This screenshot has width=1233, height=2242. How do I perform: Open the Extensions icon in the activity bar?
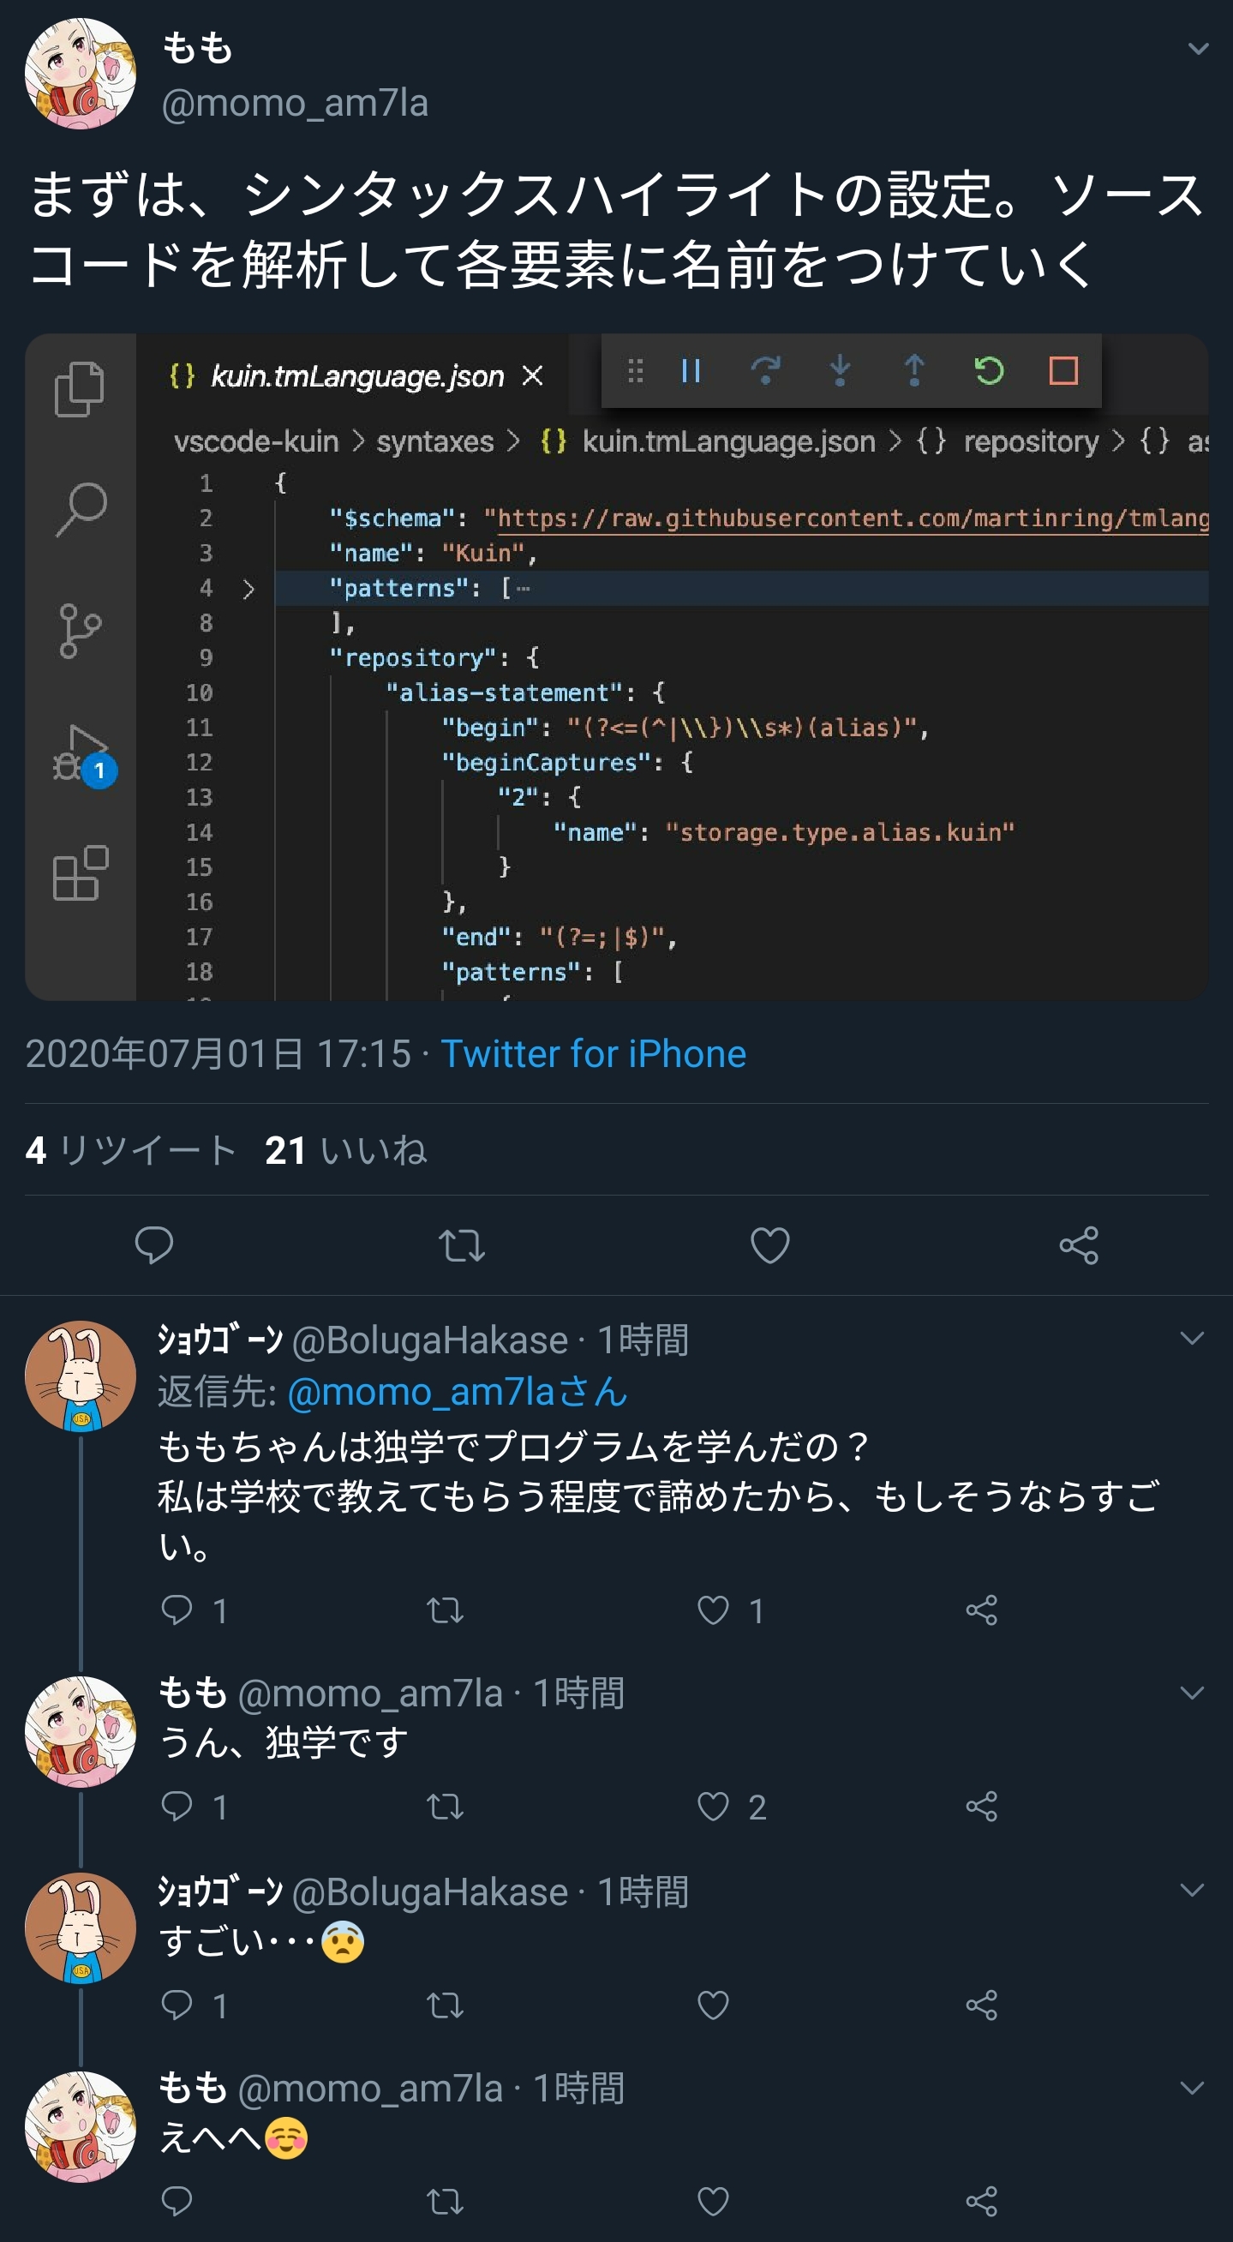[80, 873]
